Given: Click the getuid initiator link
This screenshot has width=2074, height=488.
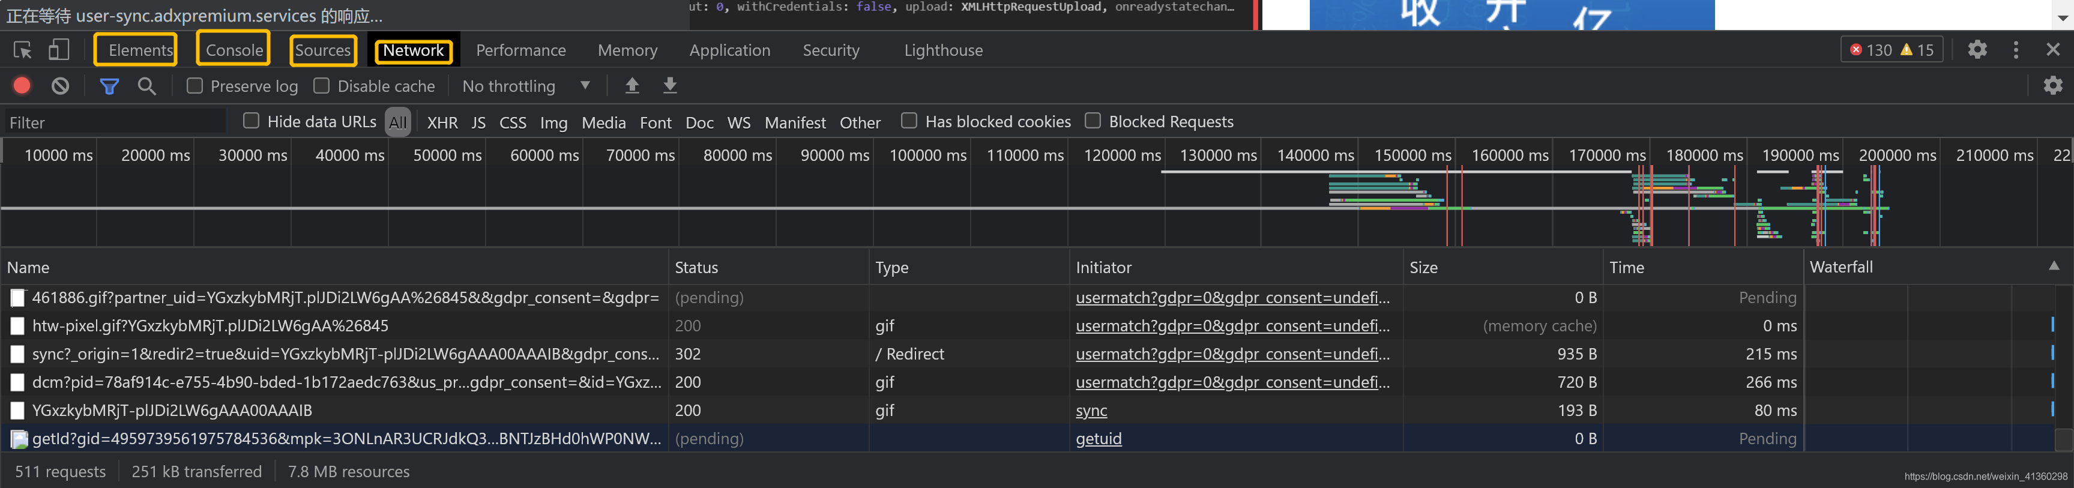Looking at the screenshot, I should click(x=1098, y=439).
